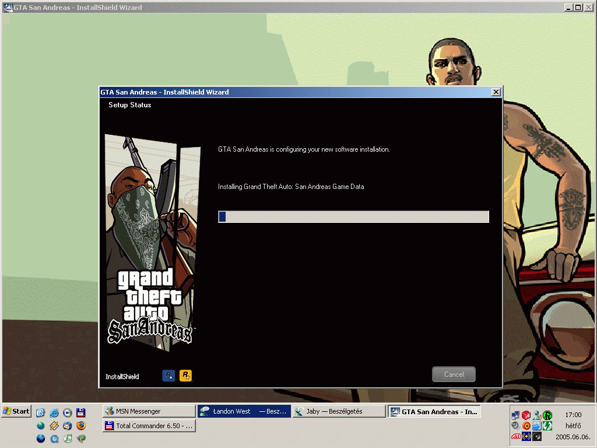Image resolution: width=597 pixels, height=448 pixels.
Task: Click the network connection tray icon
Action: coord(515,415)
